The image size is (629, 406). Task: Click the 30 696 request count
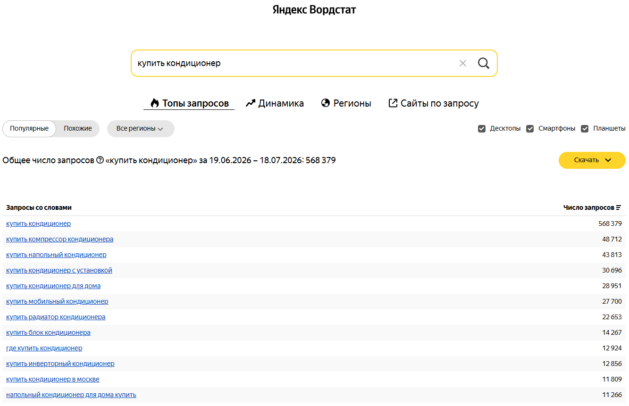pos(612,270)
